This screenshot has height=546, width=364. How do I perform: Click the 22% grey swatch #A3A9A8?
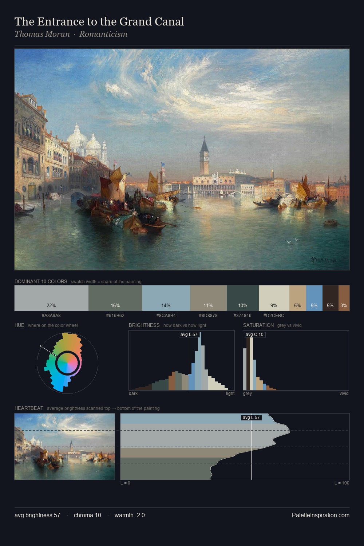tap(51, 298)
